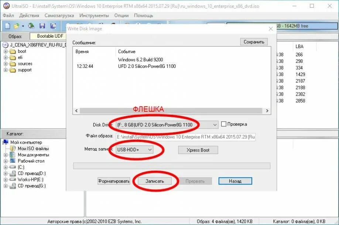The image size is (339, 225).
Task: Expand the (C:) drive node
Action: tap(6, 167)
